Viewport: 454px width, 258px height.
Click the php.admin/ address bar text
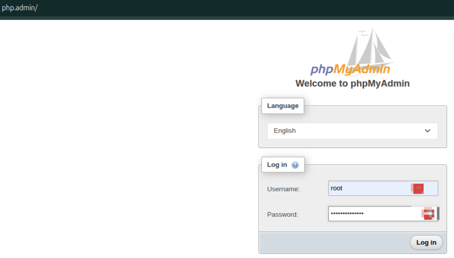tap(20, 8)
